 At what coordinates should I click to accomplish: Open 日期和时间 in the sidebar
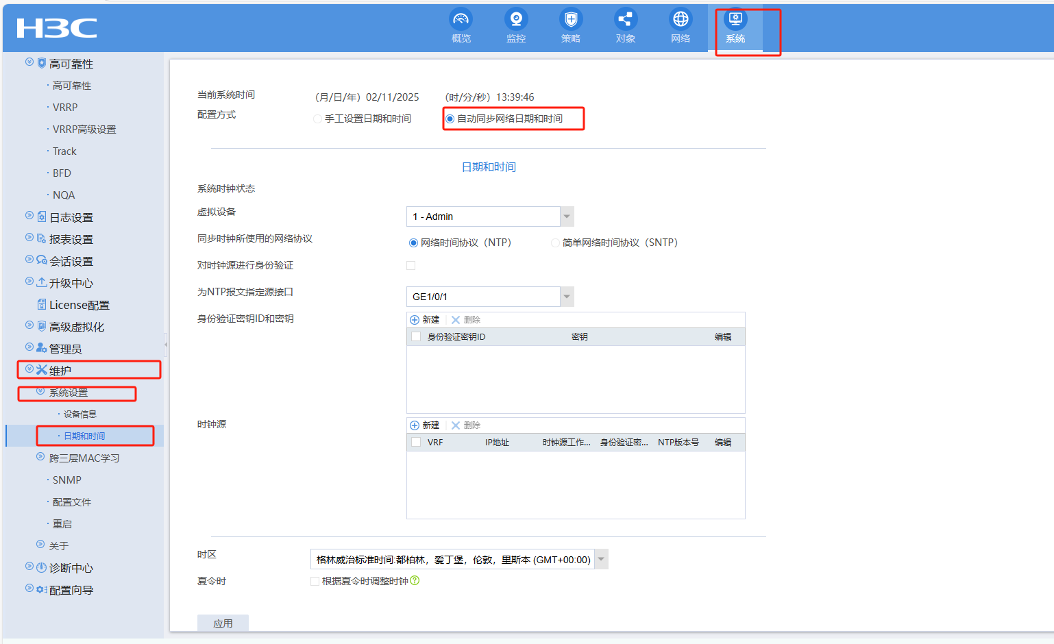(84, 436)
